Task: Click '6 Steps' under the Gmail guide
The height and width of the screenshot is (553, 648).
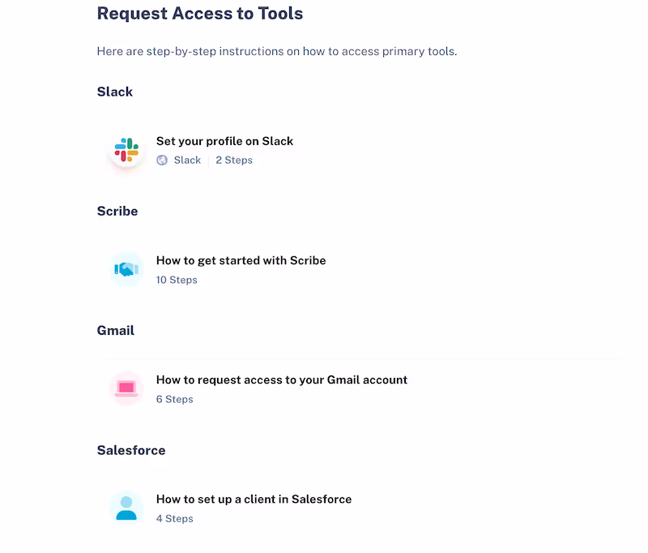Action: pyautogui.click(x=174, y=399)
